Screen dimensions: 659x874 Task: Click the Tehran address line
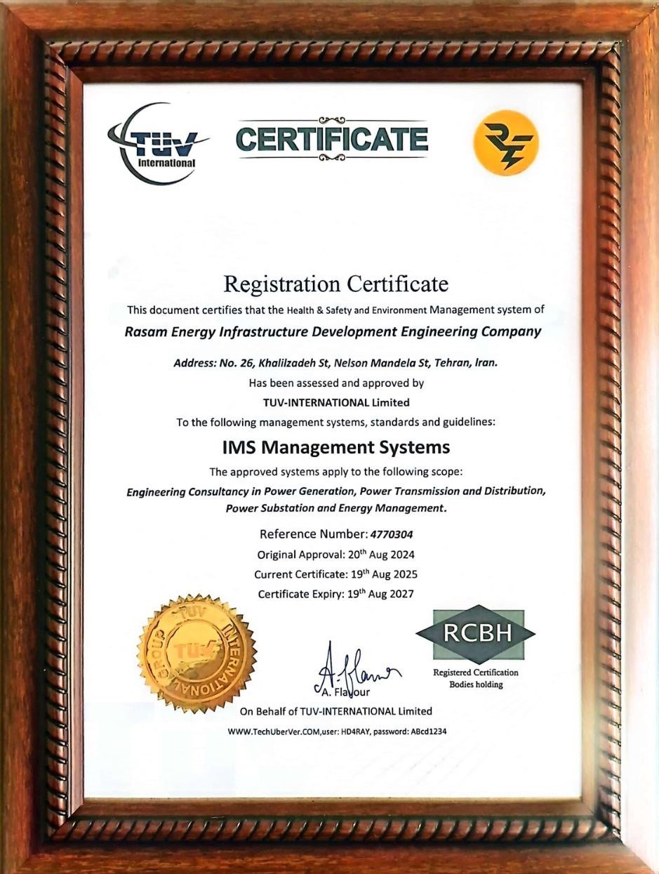[335, 364]
